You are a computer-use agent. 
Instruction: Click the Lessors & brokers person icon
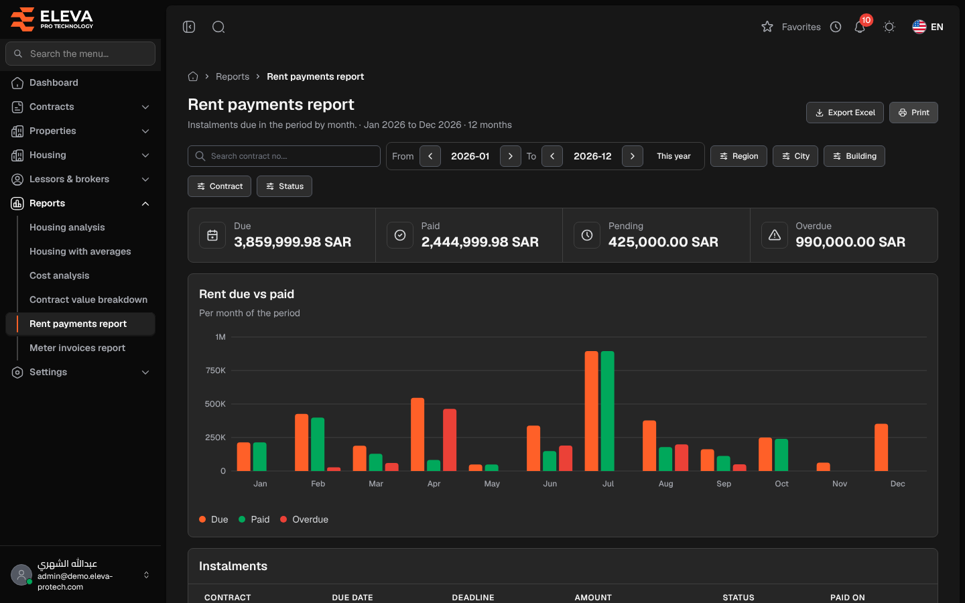click(17, 180)
